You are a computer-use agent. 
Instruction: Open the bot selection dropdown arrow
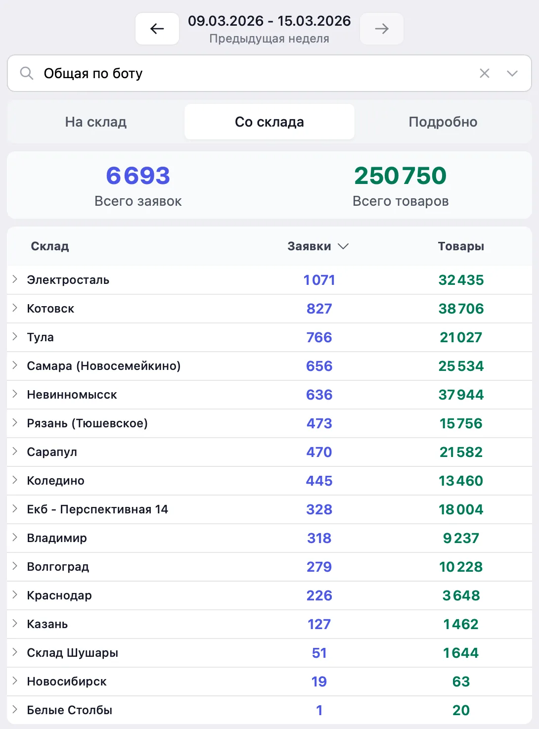(x=512, y=74)
